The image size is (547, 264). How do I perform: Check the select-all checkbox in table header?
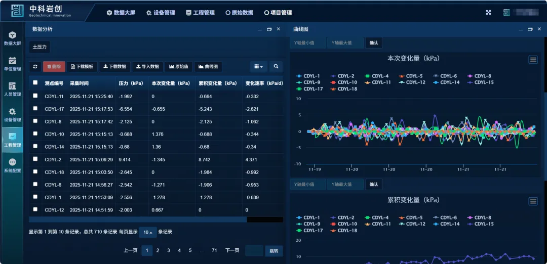coord(35,82)
